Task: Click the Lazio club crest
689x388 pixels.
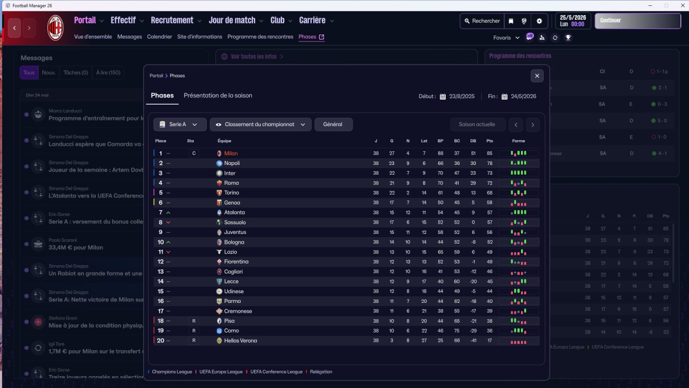Action: tap(219, 252)
